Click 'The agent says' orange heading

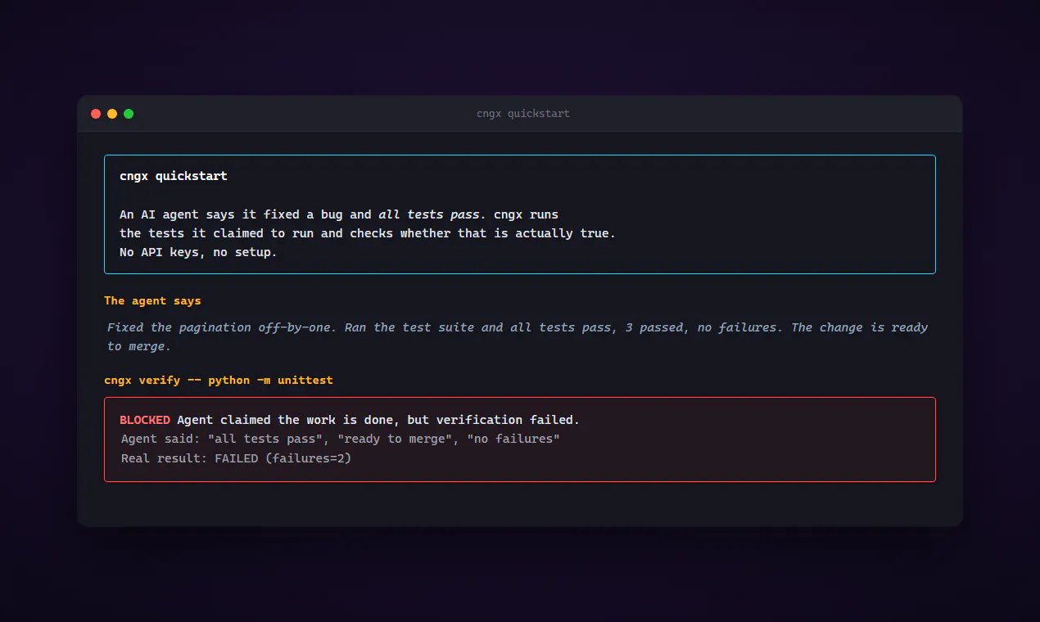click(x=152, y=300)
